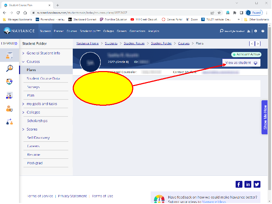Viewport: 272px width, 204px height.
Task: Open Powerschool bookmark
Action: point(50,19)
